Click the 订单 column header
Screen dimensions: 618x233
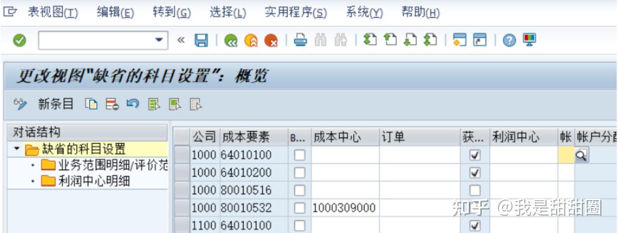pyautogui.click(x=419, y=137)
